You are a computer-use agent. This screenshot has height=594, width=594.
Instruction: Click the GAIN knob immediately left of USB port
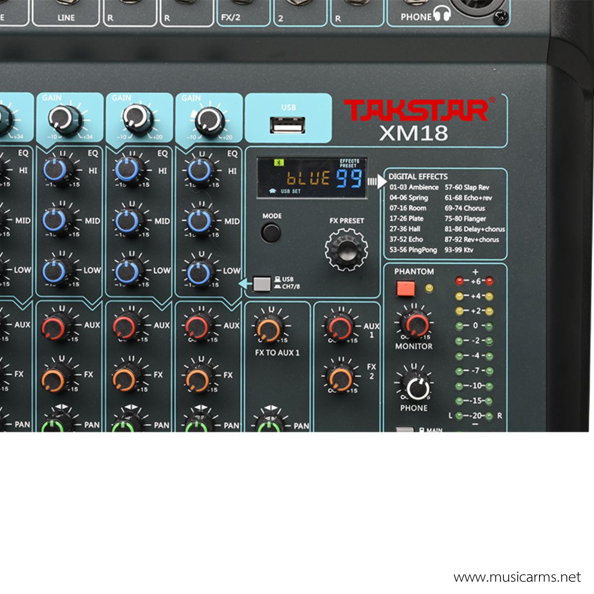pyautogui.click(x=209, y=121)
